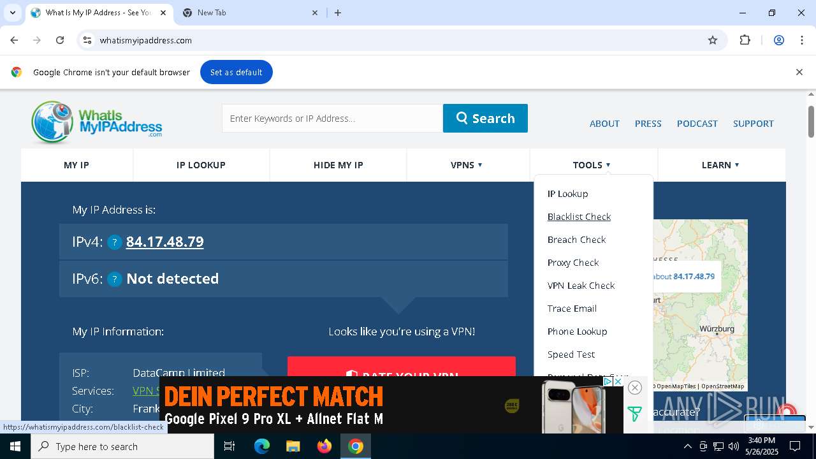The image size is (816, 459).
Task: Click the blue Search button
Action: coord(485,118)
